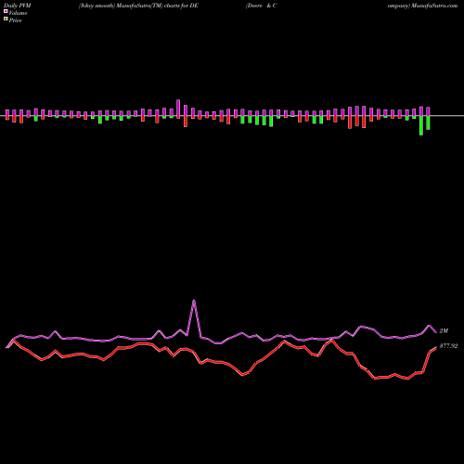Click the '377.92' price value label

pos(448,346)
